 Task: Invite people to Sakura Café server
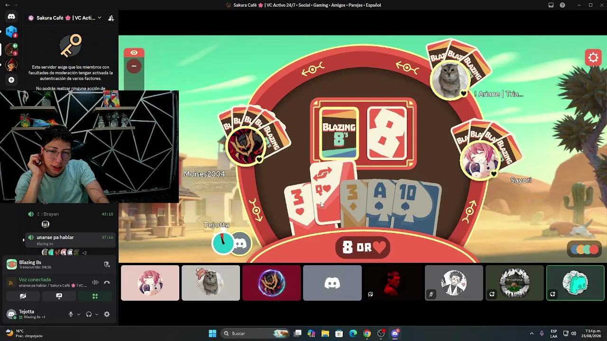pyautogui.click(x=111, y=18)
